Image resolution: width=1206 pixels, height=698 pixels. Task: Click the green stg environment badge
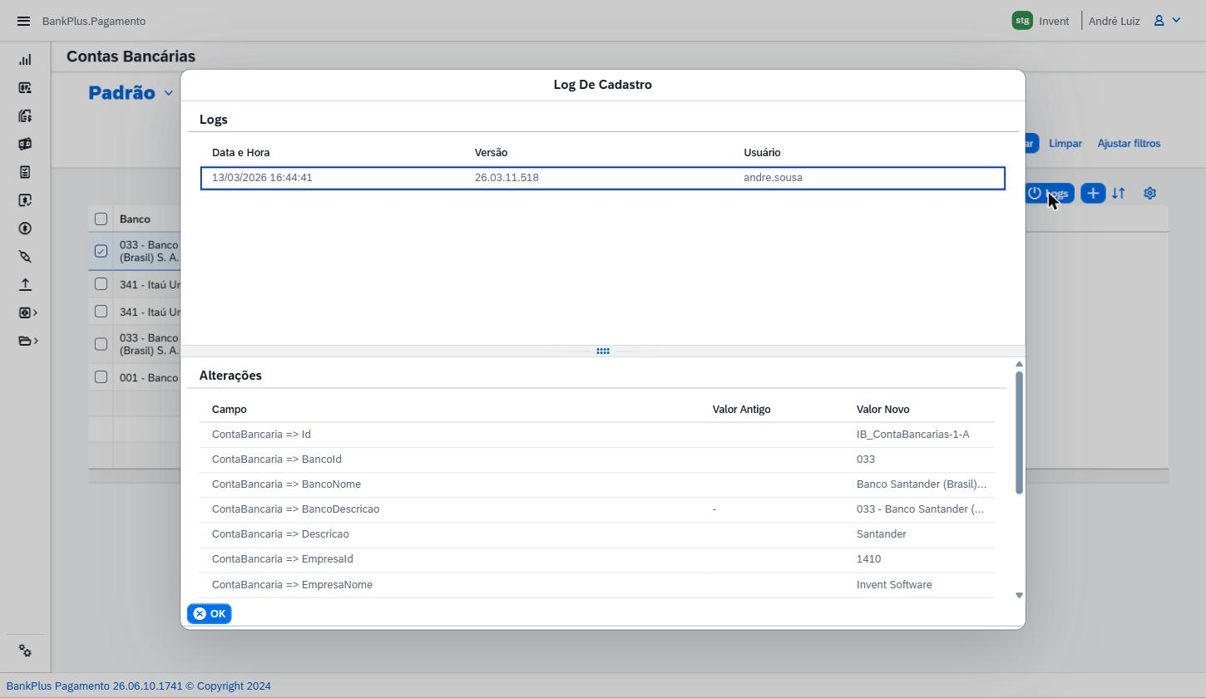[1022, 21]
